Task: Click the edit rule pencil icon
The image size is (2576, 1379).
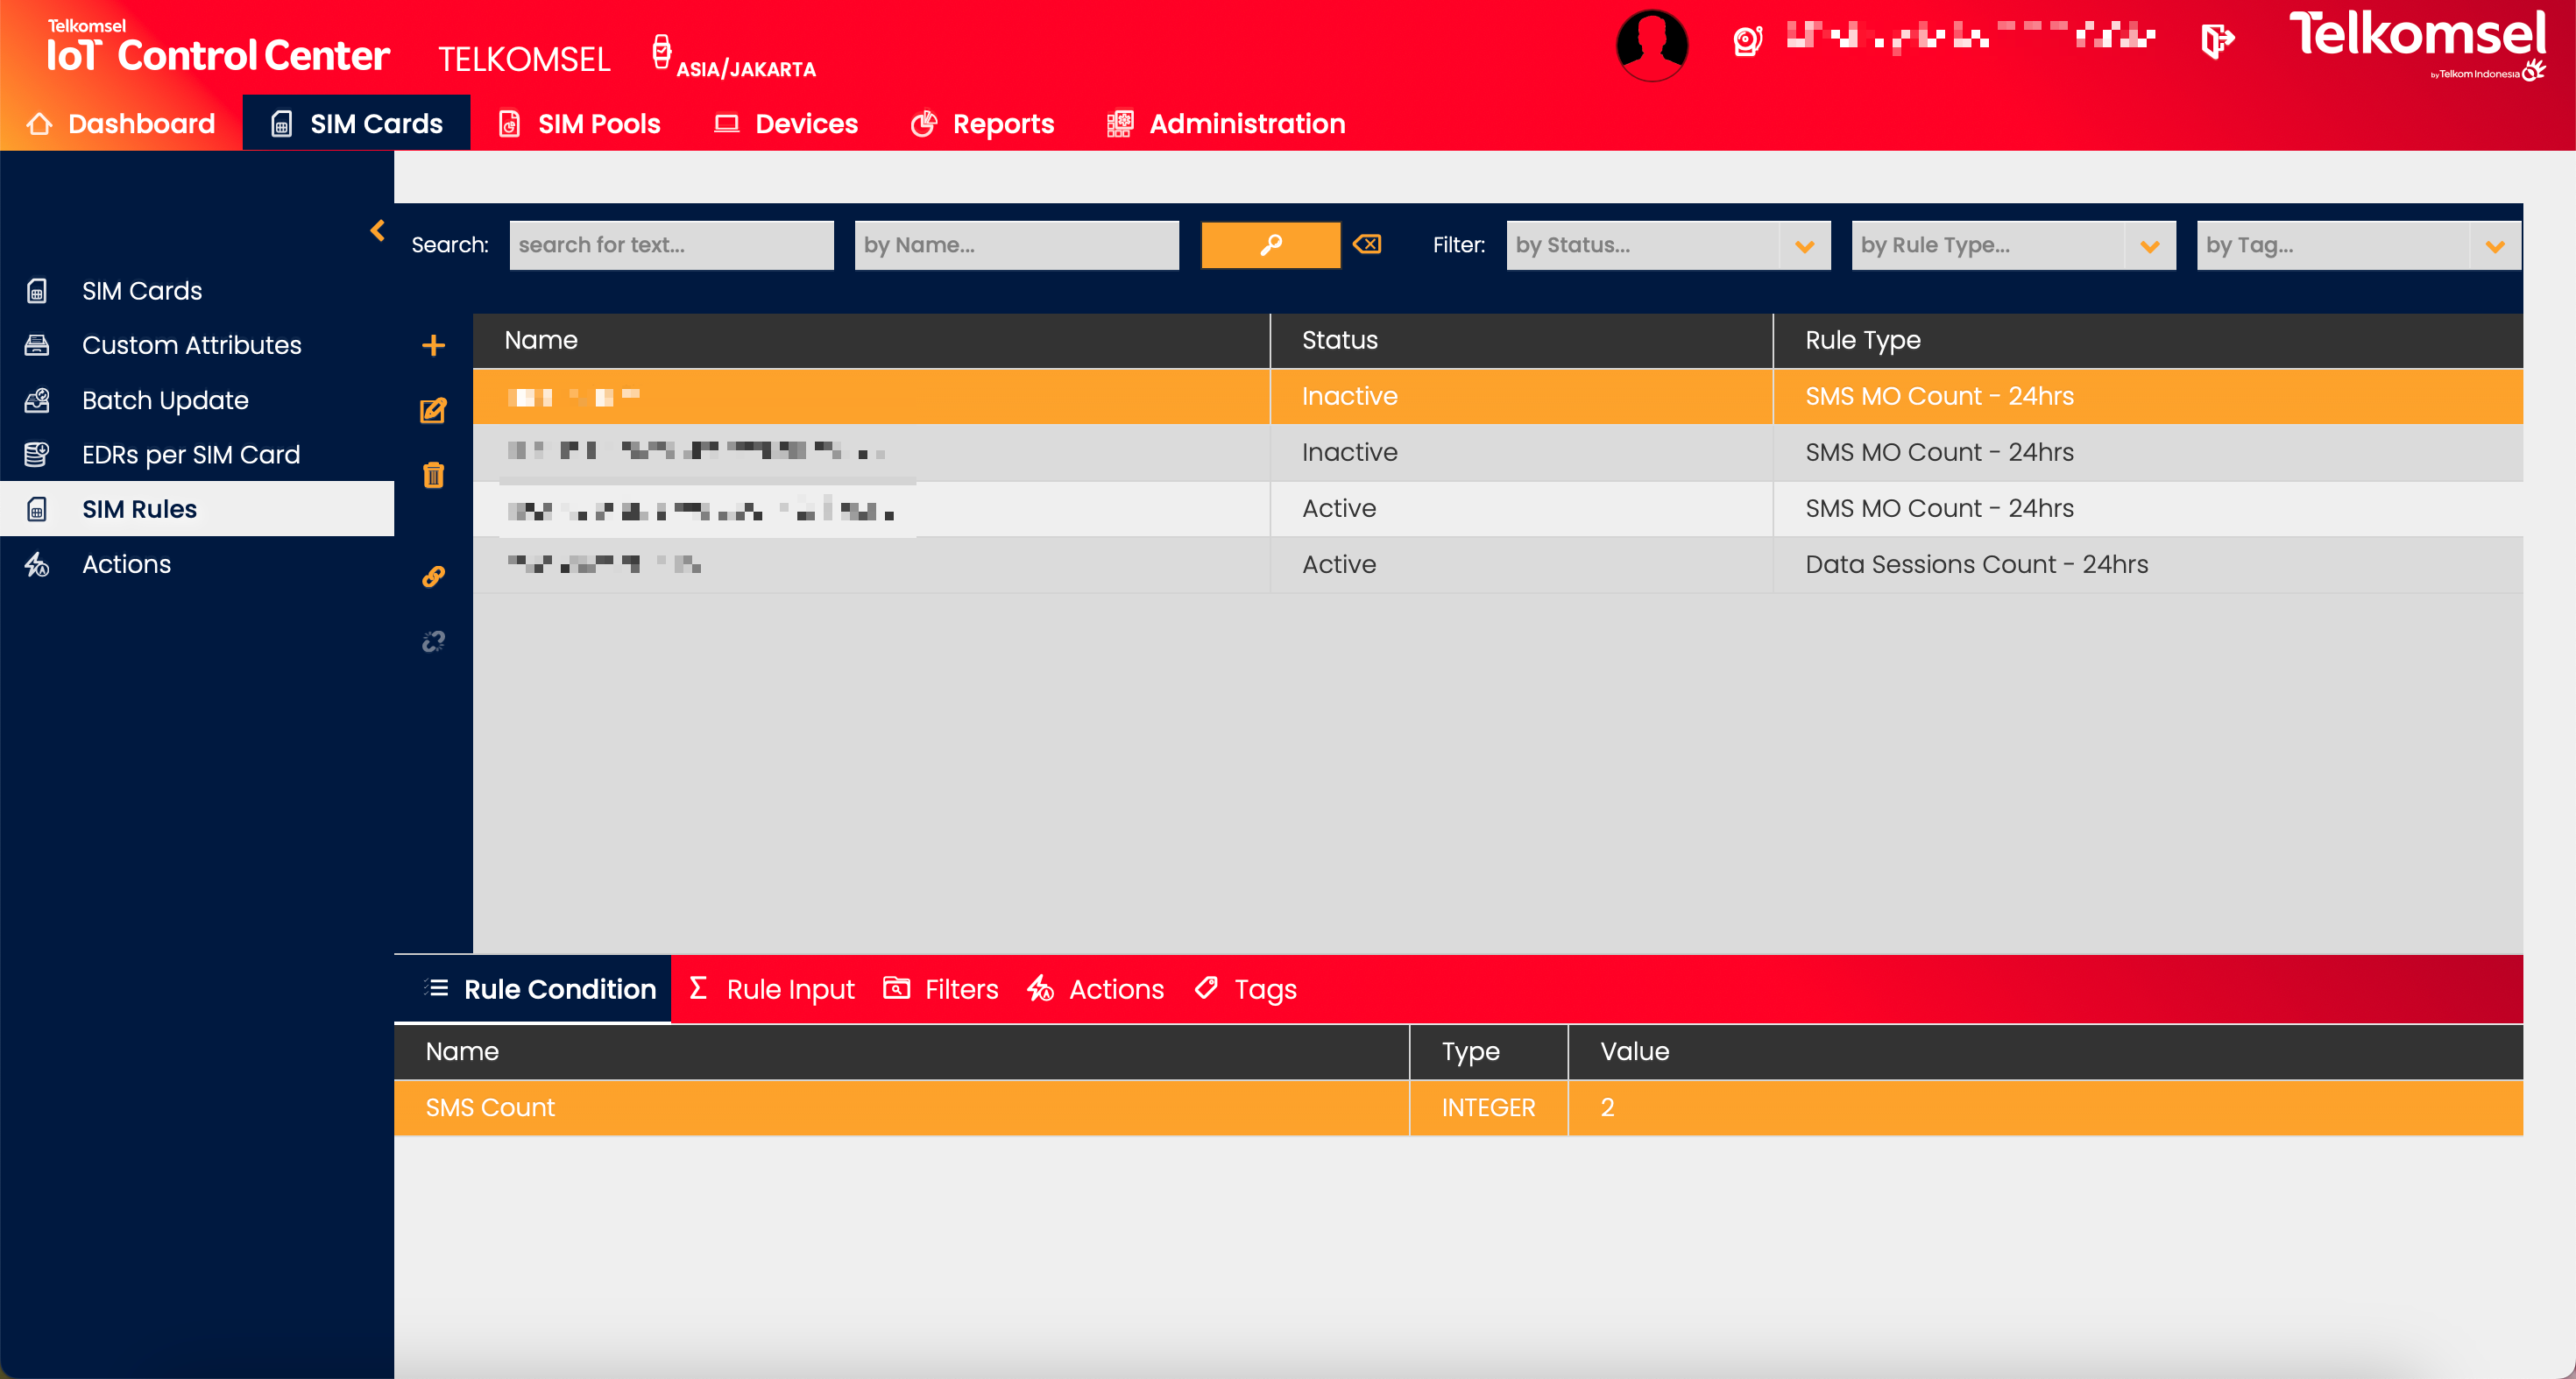Action: [x=433, y=411]
